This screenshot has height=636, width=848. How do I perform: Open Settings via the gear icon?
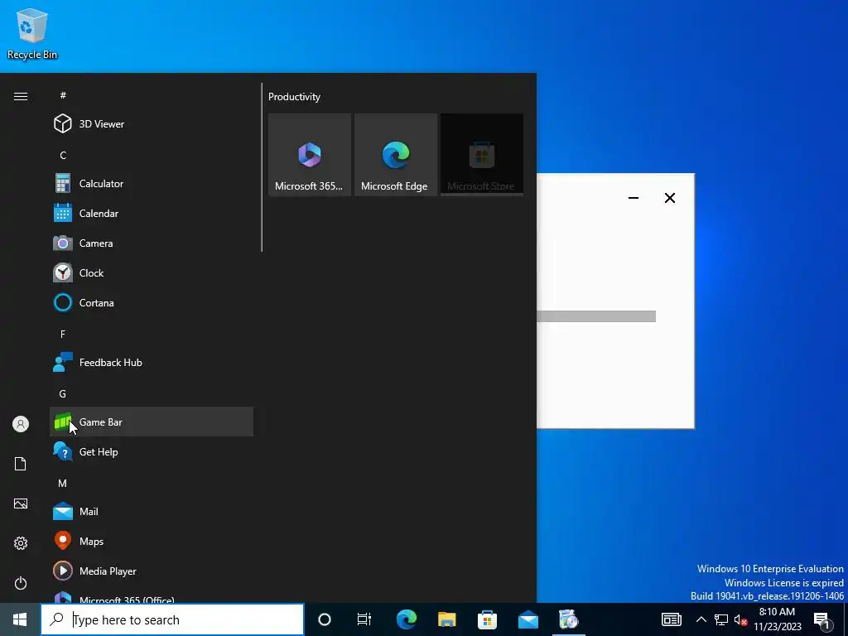21,543
